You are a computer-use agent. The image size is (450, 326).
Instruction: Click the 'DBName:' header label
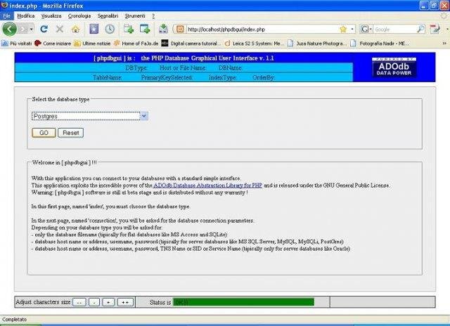pyautogui.click(x=230, y=68)
